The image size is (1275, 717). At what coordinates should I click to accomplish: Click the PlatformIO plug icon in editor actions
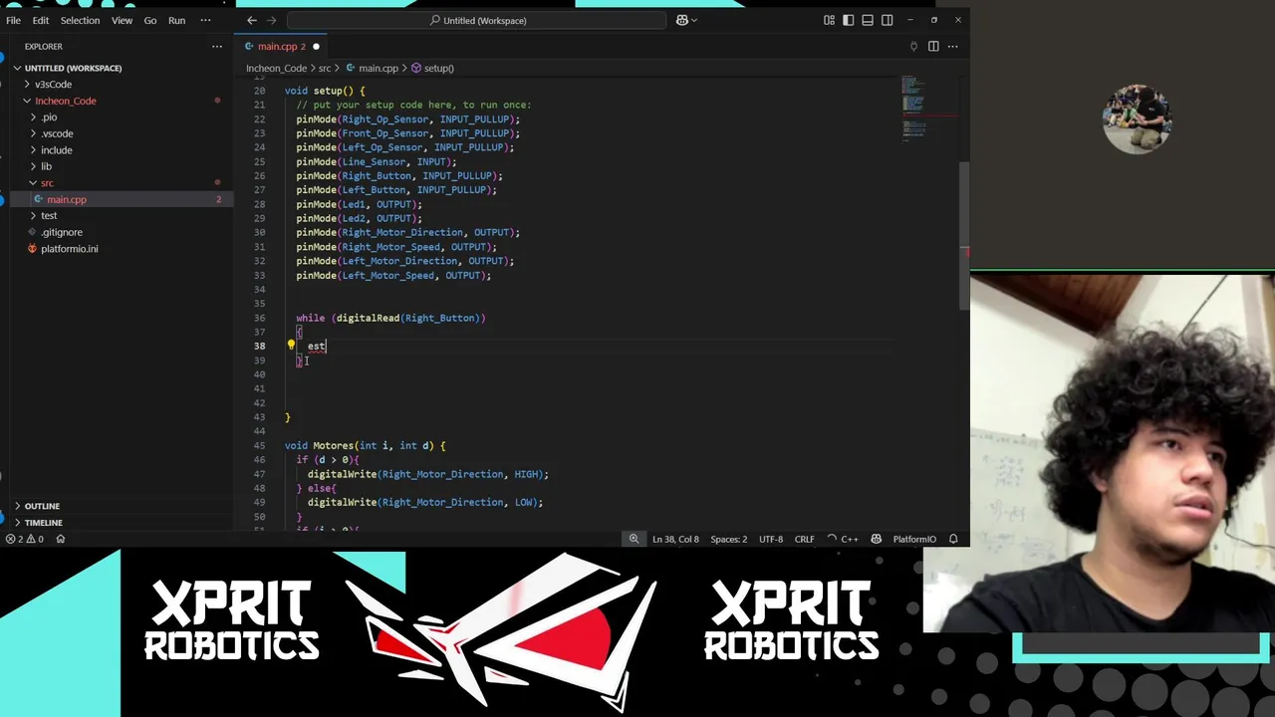point(913,46)
